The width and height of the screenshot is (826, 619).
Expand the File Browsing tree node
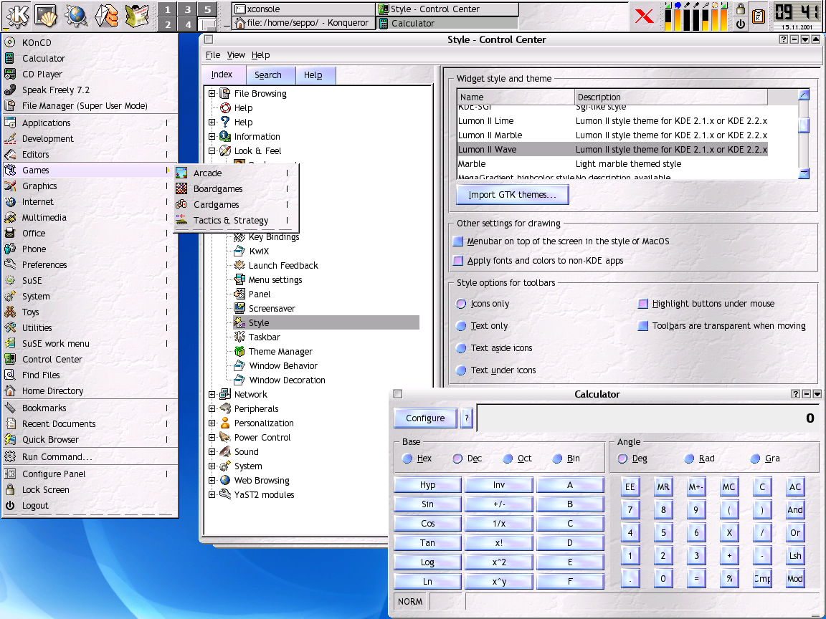[212, 94]
